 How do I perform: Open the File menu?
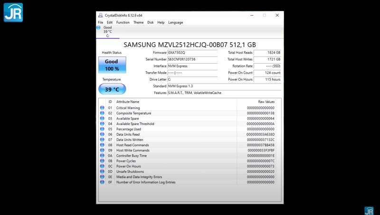pos(101,22)
